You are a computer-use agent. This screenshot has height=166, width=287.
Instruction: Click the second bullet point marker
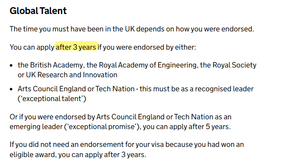(11, 89)
